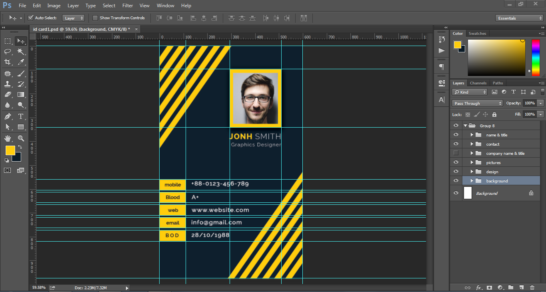The height and width of the screenshot is (292, 546).
Task: Uncheck the Auto-Select checkbox
Action: pyautogui.click(x=30, y=18)
